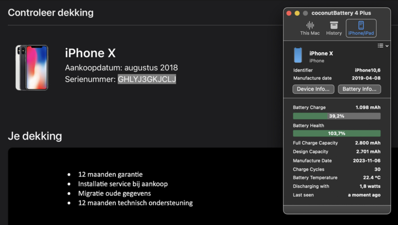Click the Je dekking heading
This screenshot has width=398, height=225.
pos(35,136)
